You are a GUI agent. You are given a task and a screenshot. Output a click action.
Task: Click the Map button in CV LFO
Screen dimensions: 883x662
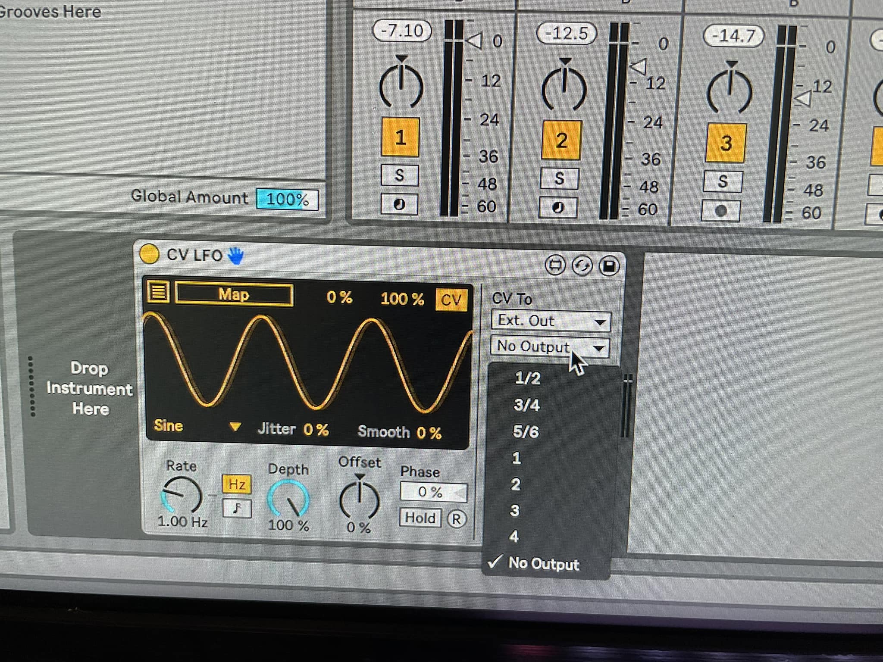tap(234, 295)
